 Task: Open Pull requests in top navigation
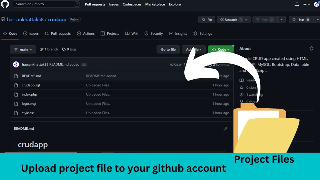click(95, 4)
